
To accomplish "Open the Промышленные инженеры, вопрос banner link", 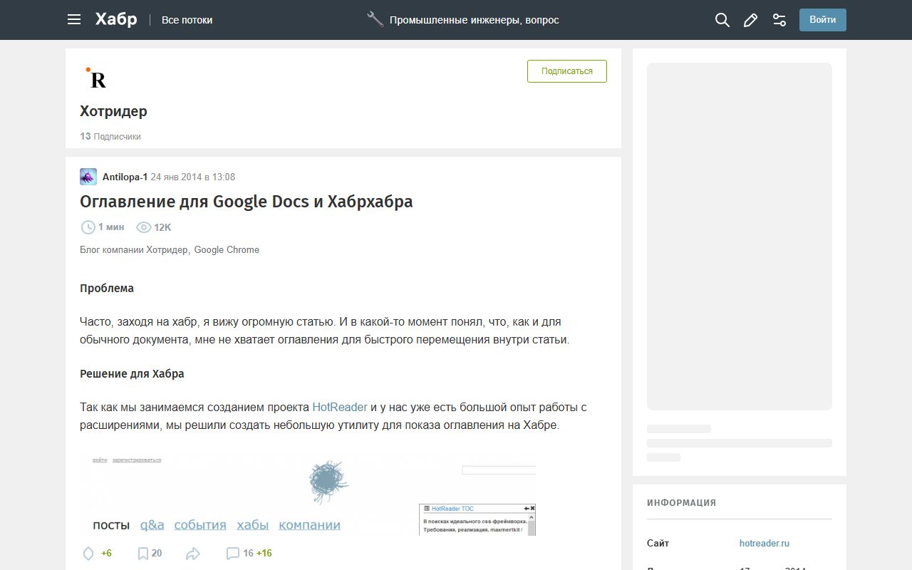I will 474,20.
